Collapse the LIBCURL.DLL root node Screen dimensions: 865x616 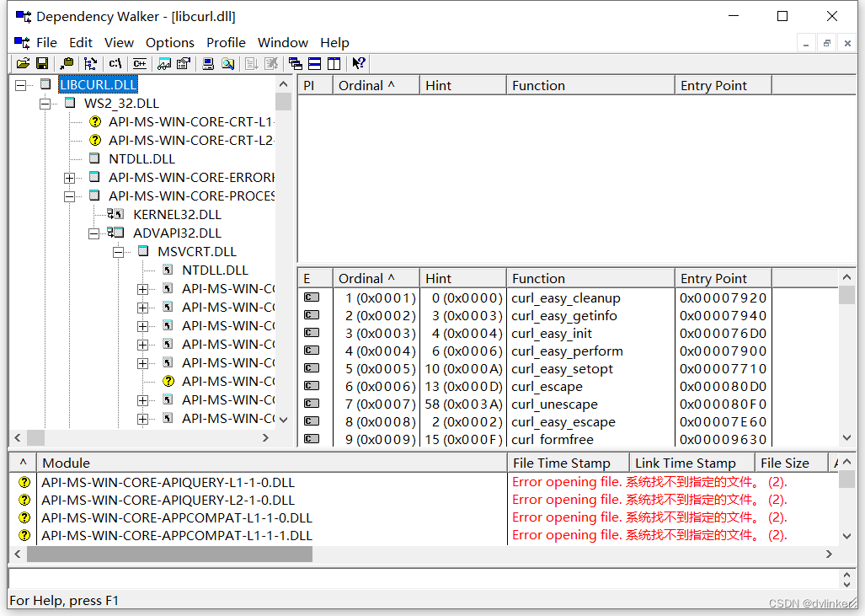point(21,85)
